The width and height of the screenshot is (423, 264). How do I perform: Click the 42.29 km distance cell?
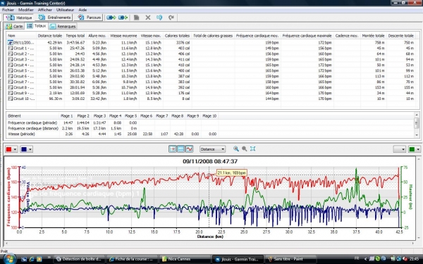coord(54,42)
